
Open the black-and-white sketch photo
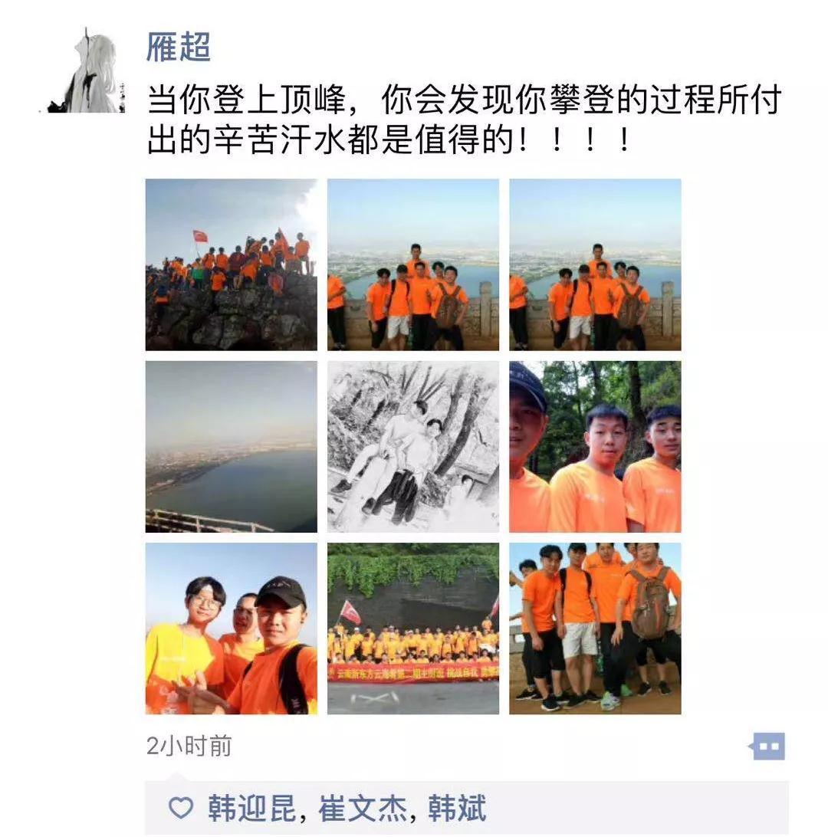click(413, 447)
